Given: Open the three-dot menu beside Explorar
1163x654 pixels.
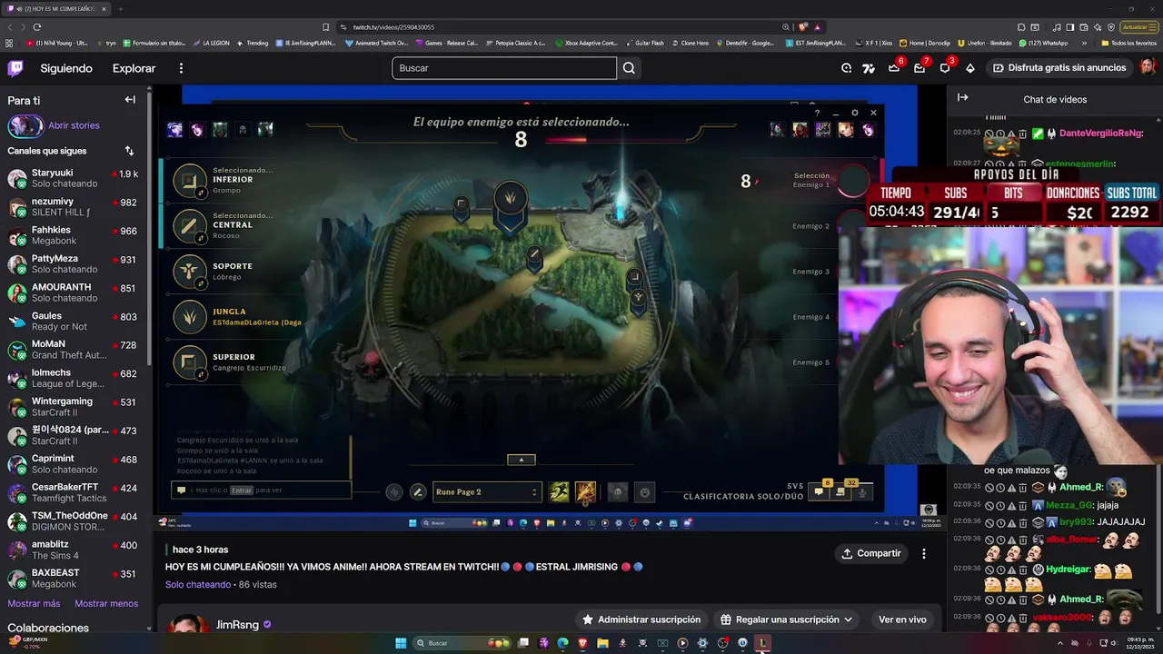Looking at the screenshot, I should point(181,68).
